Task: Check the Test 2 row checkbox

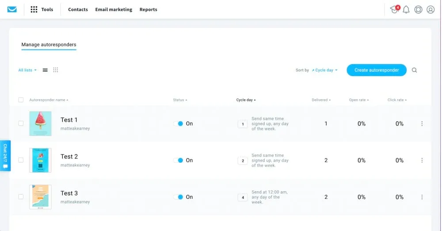Action: (x=21, y=160)
